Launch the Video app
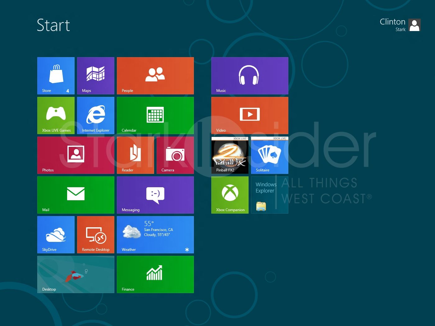Viewport: 435px width, 326px height. click(x=250, y=115)
